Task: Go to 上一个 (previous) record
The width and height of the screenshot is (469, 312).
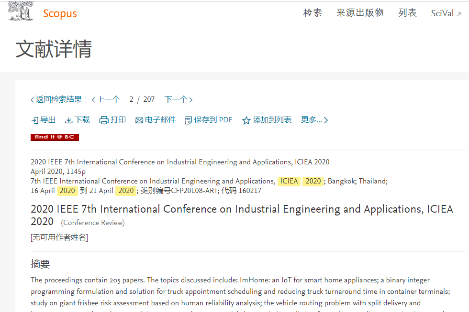Action: (106, 99)
